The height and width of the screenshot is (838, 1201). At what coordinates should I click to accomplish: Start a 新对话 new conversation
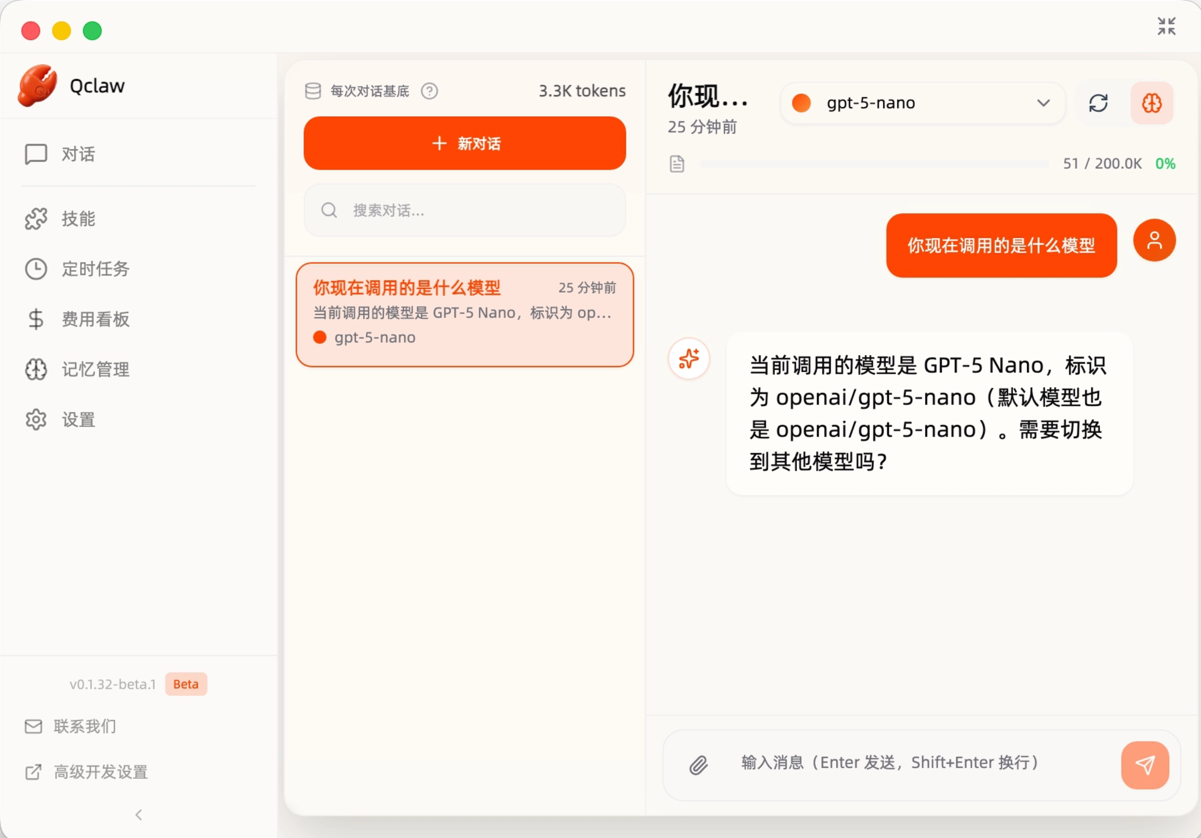tap(465, 143)
